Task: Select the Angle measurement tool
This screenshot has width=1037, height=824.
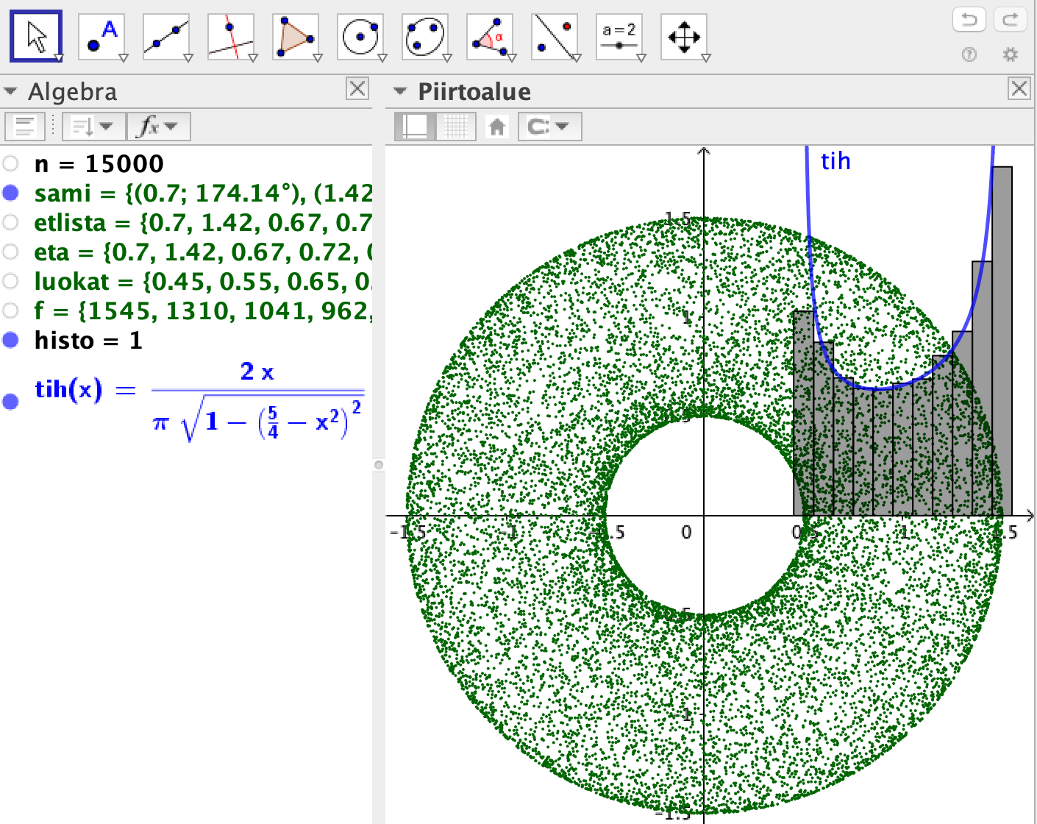Action: [490, 36]
